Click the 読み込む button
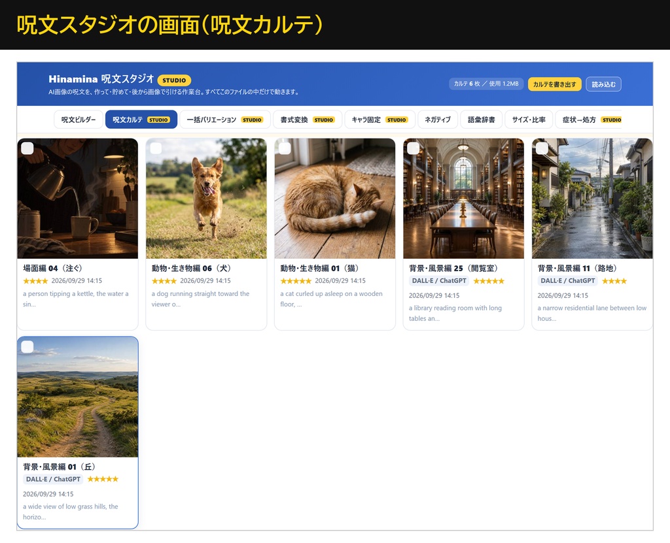The width and height of the screenshot is (670, 543). point(603,84)
